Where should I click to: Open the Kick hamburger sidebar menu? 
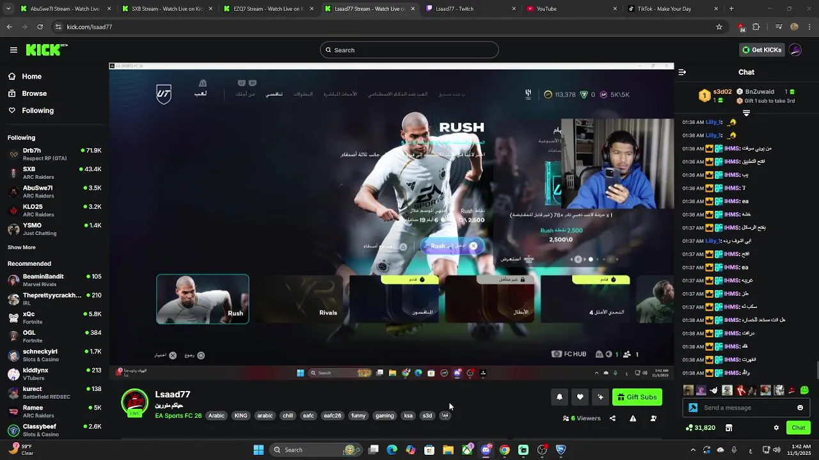tap(13, 50)
